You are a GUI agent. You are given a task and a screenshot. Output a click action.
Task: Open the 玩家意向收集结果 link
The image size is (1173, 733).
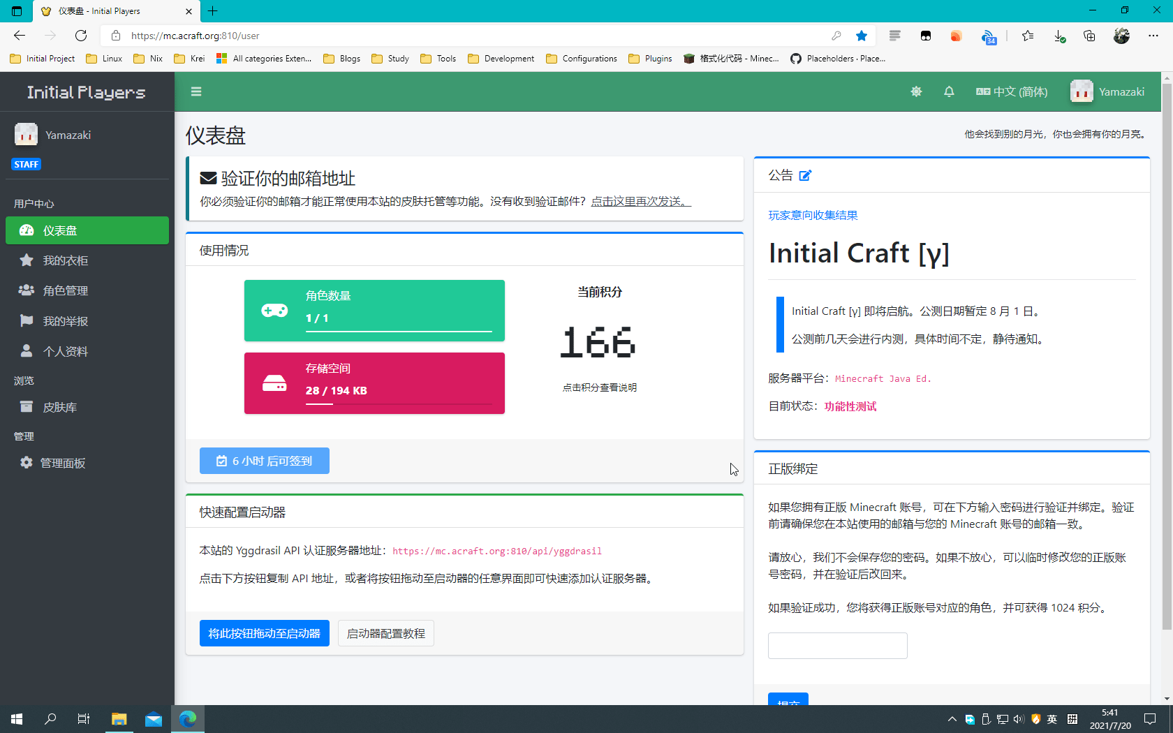[x=812, y=215]
